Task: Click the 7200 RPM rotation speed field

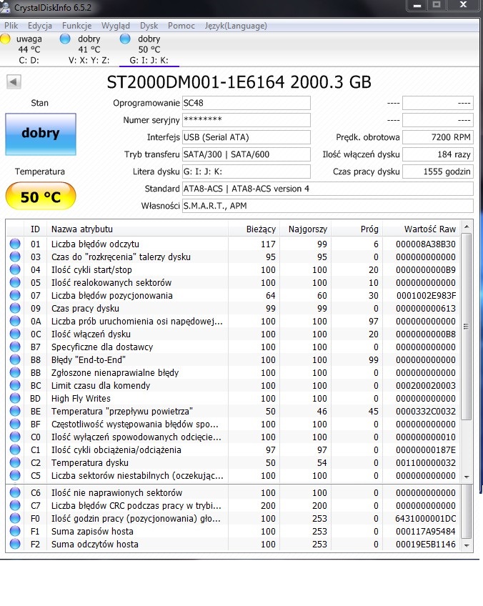Action: click(438, 137)
